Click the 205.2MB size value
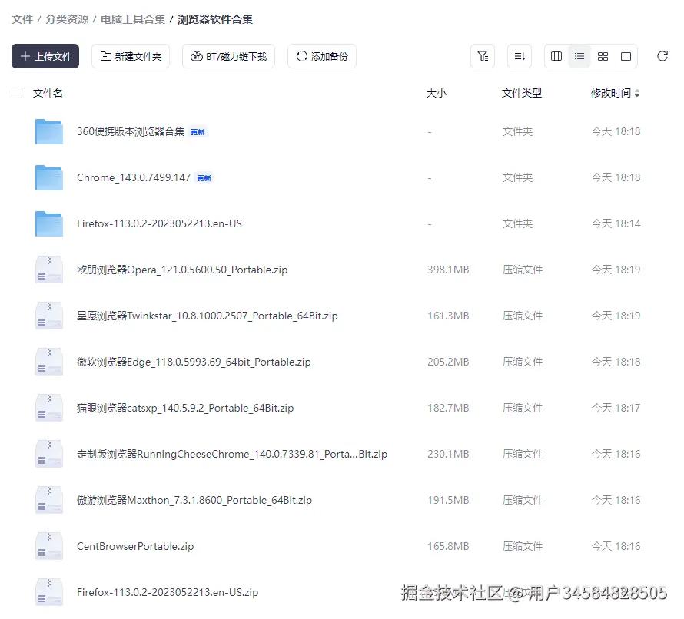Screen dimensions: 684x619 click(448, 362)
